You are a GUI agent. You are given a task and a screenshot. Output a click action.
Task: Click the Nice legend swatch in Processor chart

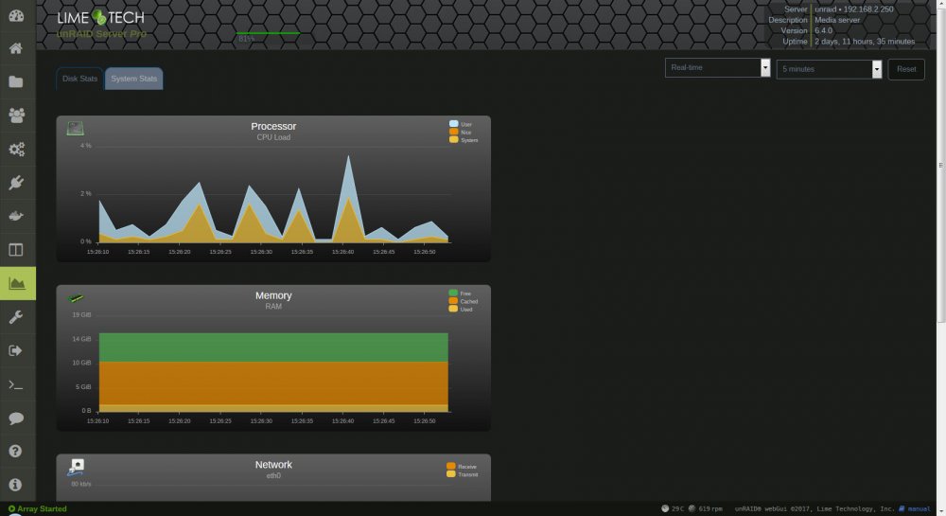[454, 132]
